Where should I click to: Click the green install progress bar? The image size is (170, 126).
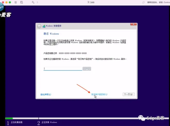click(9, 118)
